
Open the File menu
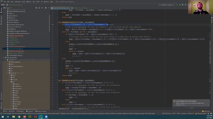pyautogui.click(x=5, y=2)
